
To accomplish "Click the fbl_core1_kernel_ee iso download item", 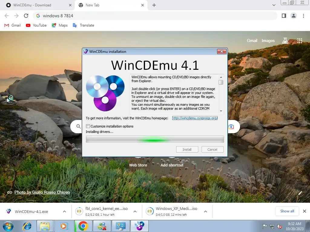I will pyautogui.click(x=102, y=211).
